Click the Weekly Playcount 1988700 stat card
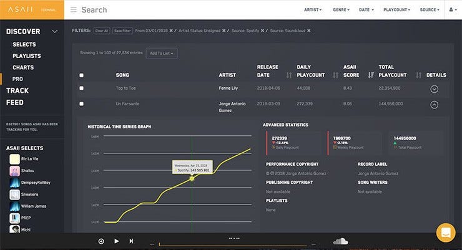The height and width of the screenshot is (250, 462). click(355, 143)
